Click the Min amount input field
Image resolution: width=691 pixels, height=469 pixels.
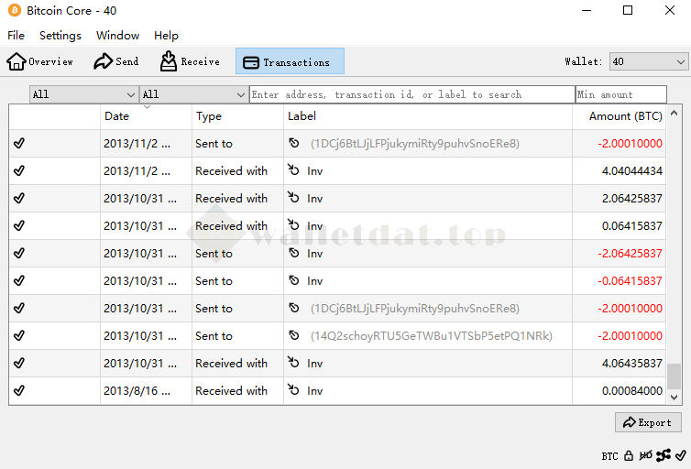pos(620,94)
